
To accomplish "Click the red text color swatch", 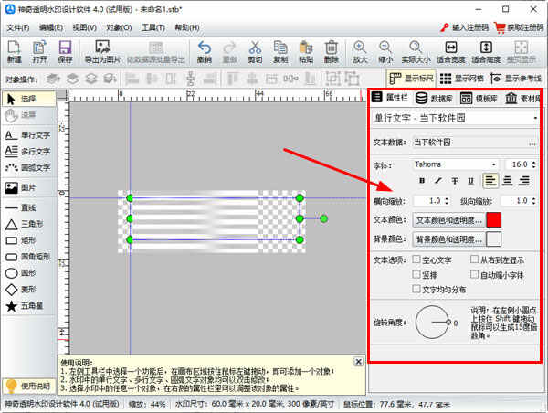I will 494,220.
